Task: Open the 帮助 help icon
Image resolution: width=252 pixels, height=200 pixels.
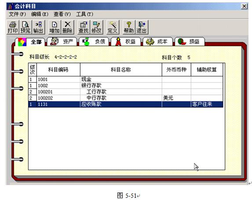Action: 129,27
